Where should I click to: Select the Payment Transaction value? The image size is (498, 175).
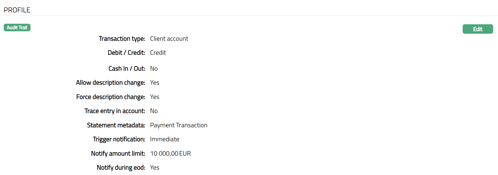(x=178, y=125)
